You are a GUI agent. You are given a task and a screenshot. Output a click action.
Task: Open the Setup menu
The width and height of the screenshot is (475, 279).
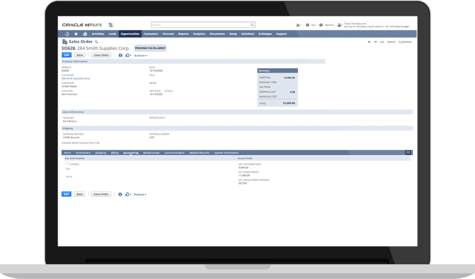(233, 34)
